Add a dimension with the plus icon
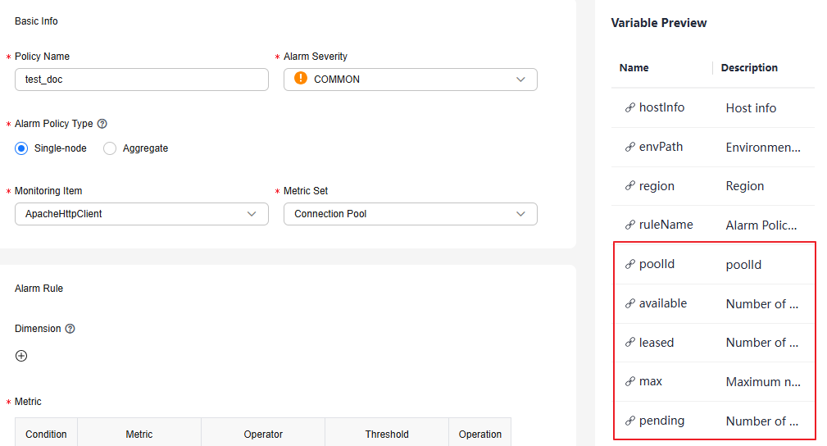827x446 pixels. [x=21, y=356]
